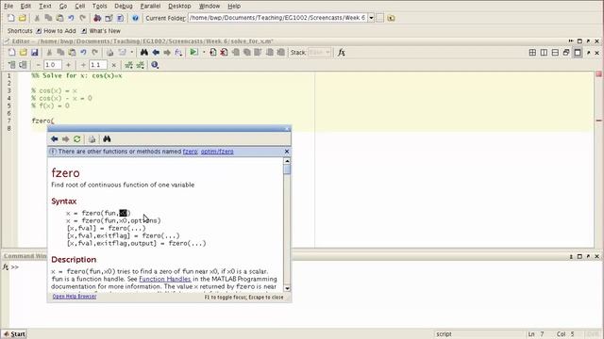604x339 pixels.
Task: Clear all breakpoints icon with red X
Action: pyautogui.click(x=224, y=53)
